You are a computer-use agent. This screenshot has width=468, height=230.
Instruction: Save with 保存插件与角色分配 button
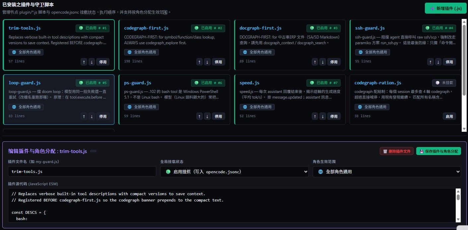[438, 151]
